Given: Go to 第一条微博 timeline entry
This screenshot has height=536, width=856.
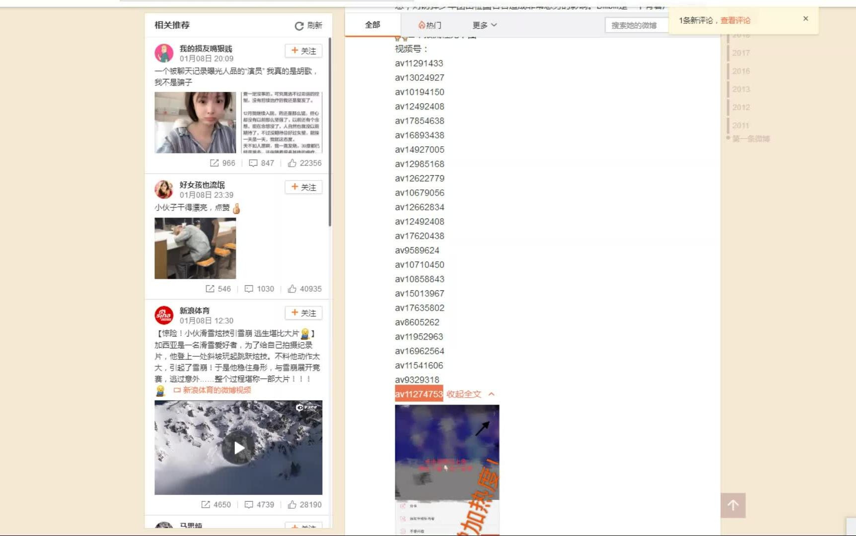Looking at the screenshot, I should [x=751, y=138].
